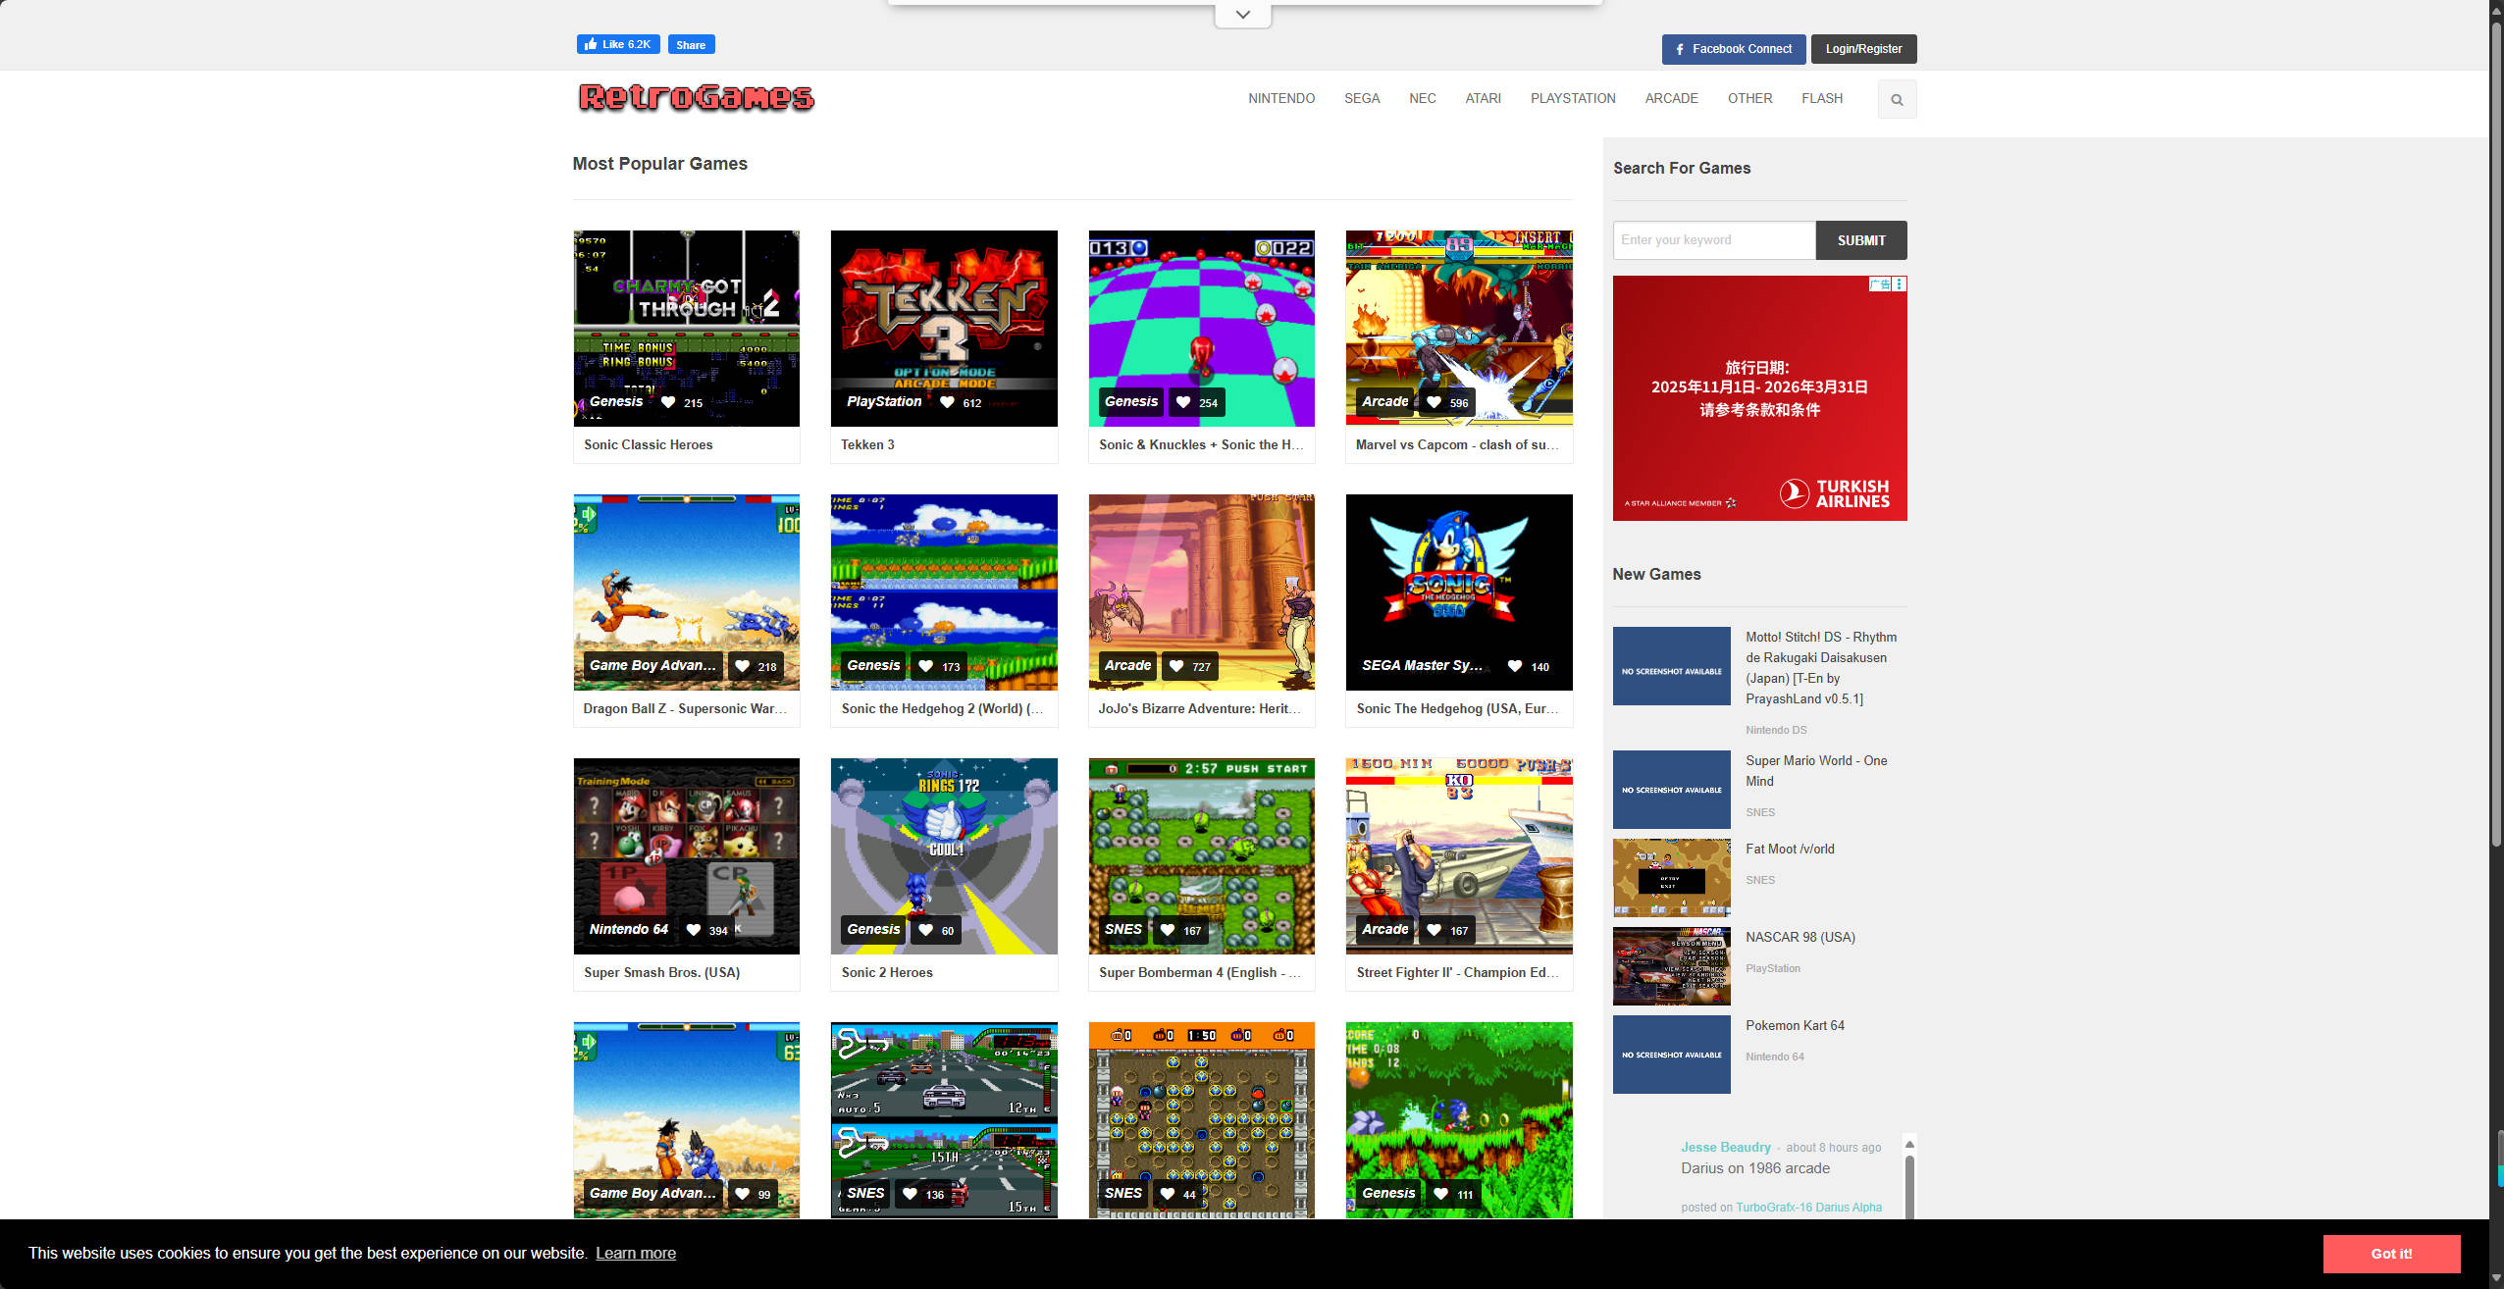This screenshot has height=1289, width=2504.
Task: Click Jesse Beaudry commenter name
Action: coord(1725,1147)
